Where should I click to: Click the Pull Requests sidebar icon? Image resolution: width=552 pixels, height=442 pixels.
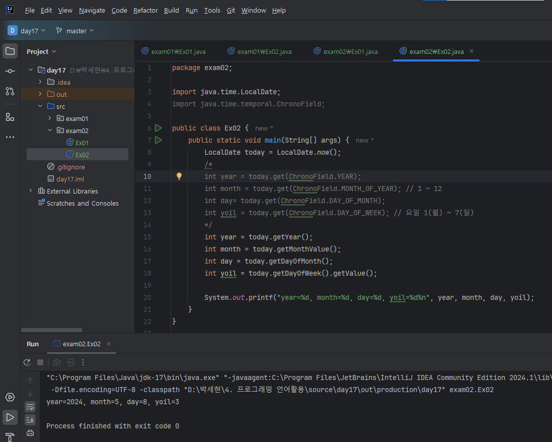click(x=10, y=91)
